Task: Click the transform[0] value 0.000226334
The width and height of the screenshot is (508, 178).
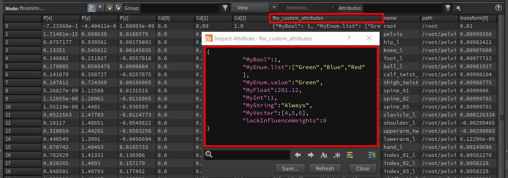Action: click(x=477, y=115)
